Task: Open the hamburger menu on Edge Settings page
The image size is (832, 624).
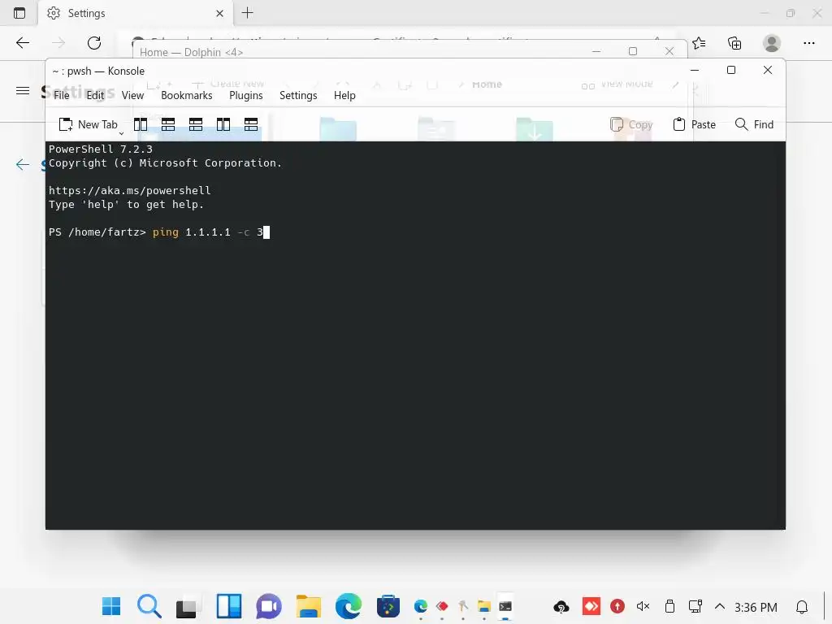Action: tap(23, 91)
